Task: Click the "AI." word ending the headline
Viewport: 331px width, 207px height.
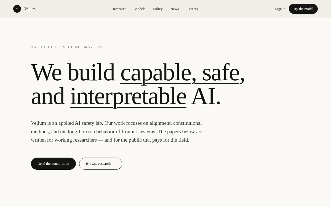Action: click(206, 96)
